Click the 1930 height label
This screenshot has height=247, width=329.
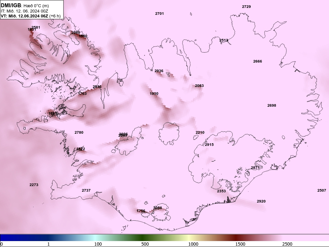tap(154, 94)
